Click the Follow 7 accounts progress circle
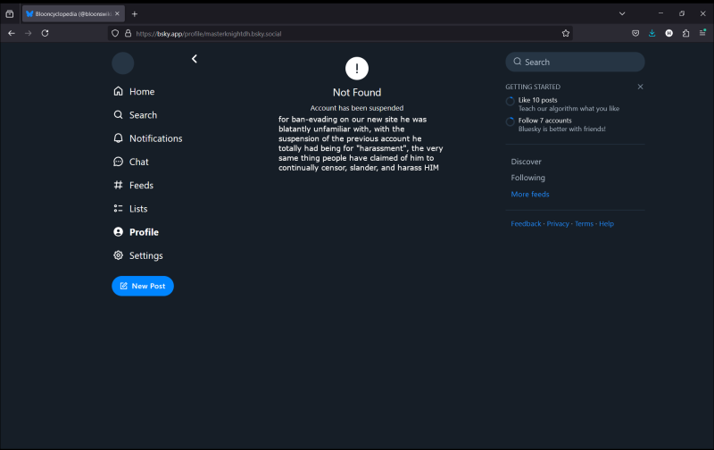 click(510, 121)
